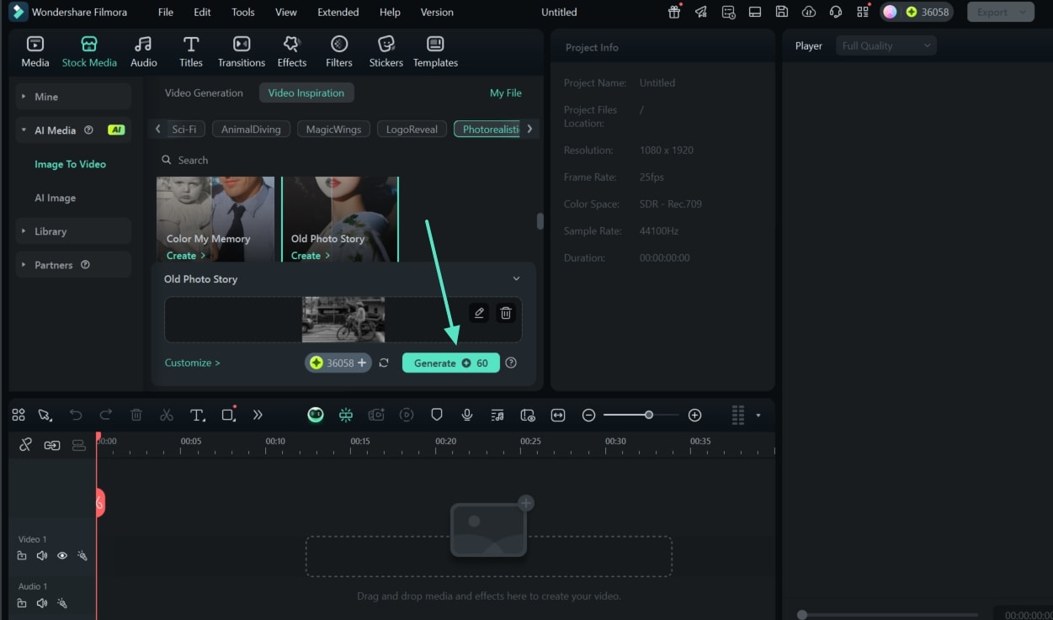Toggle Video 1 track visibility eye
This screenshot has width=1053, height=620.
pyautogui.click(x=62, y=555)
